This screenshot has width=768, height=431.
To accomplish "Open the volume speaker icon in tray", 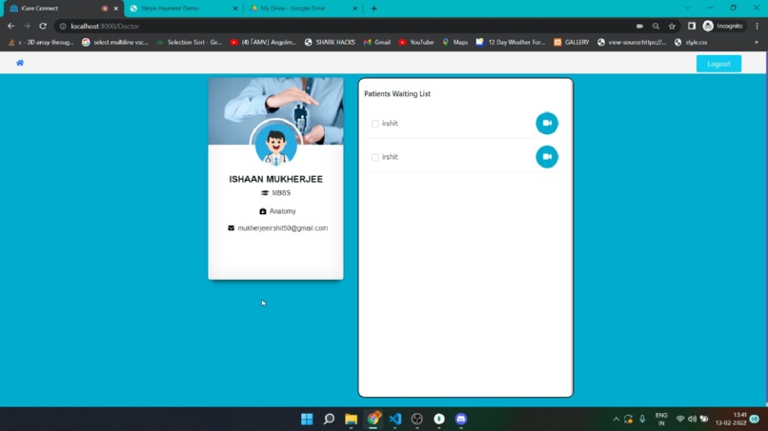I will coord(692,420).
